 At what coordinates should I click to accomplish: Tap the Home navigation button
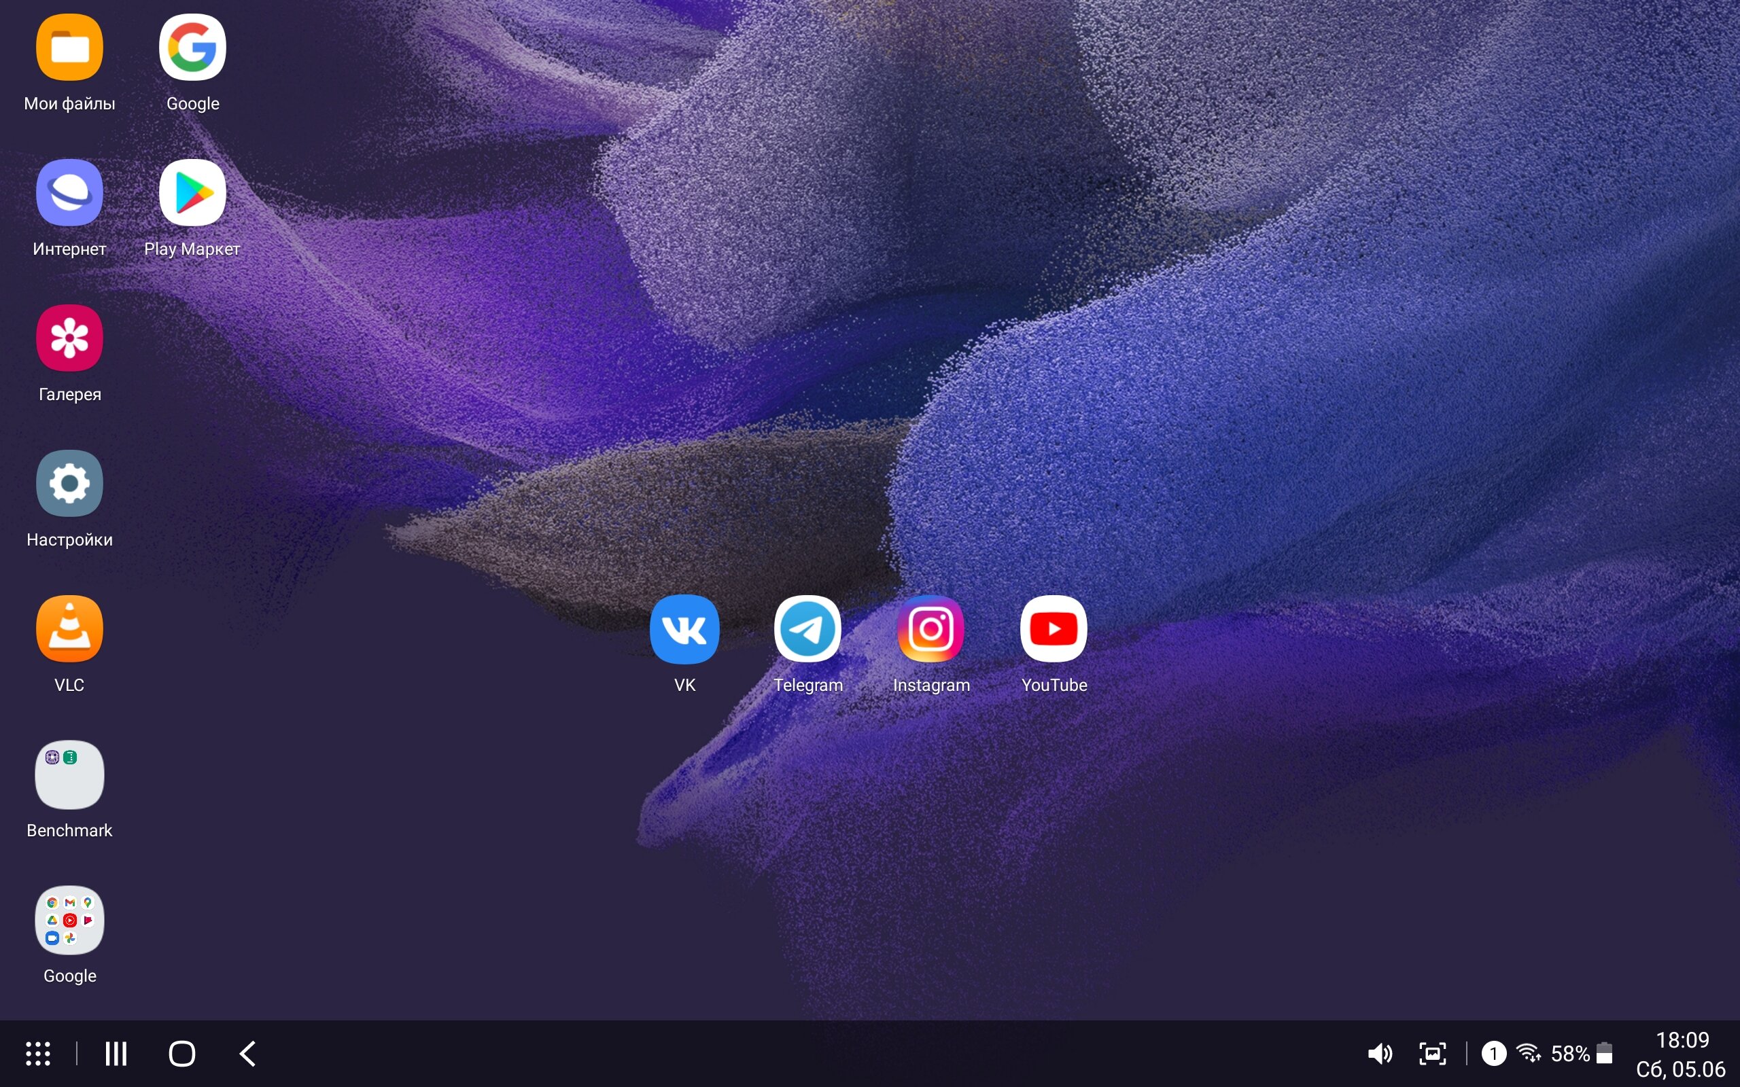(182, 1054)
